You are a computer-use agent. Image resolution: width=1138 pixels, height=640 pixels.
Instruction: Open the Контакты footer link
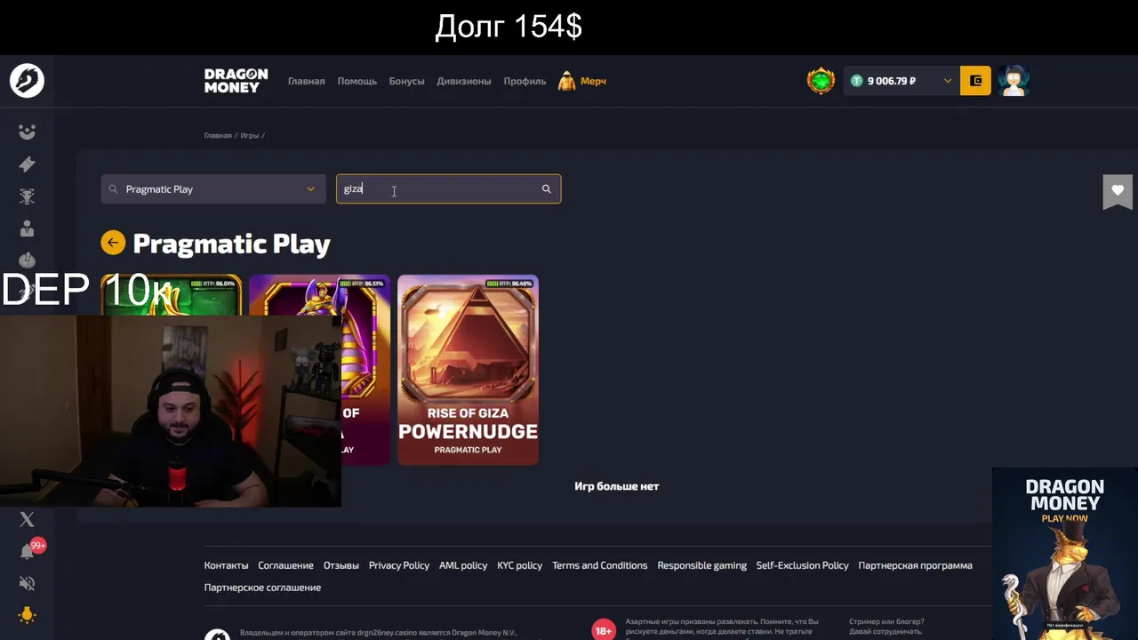[226, 565]
